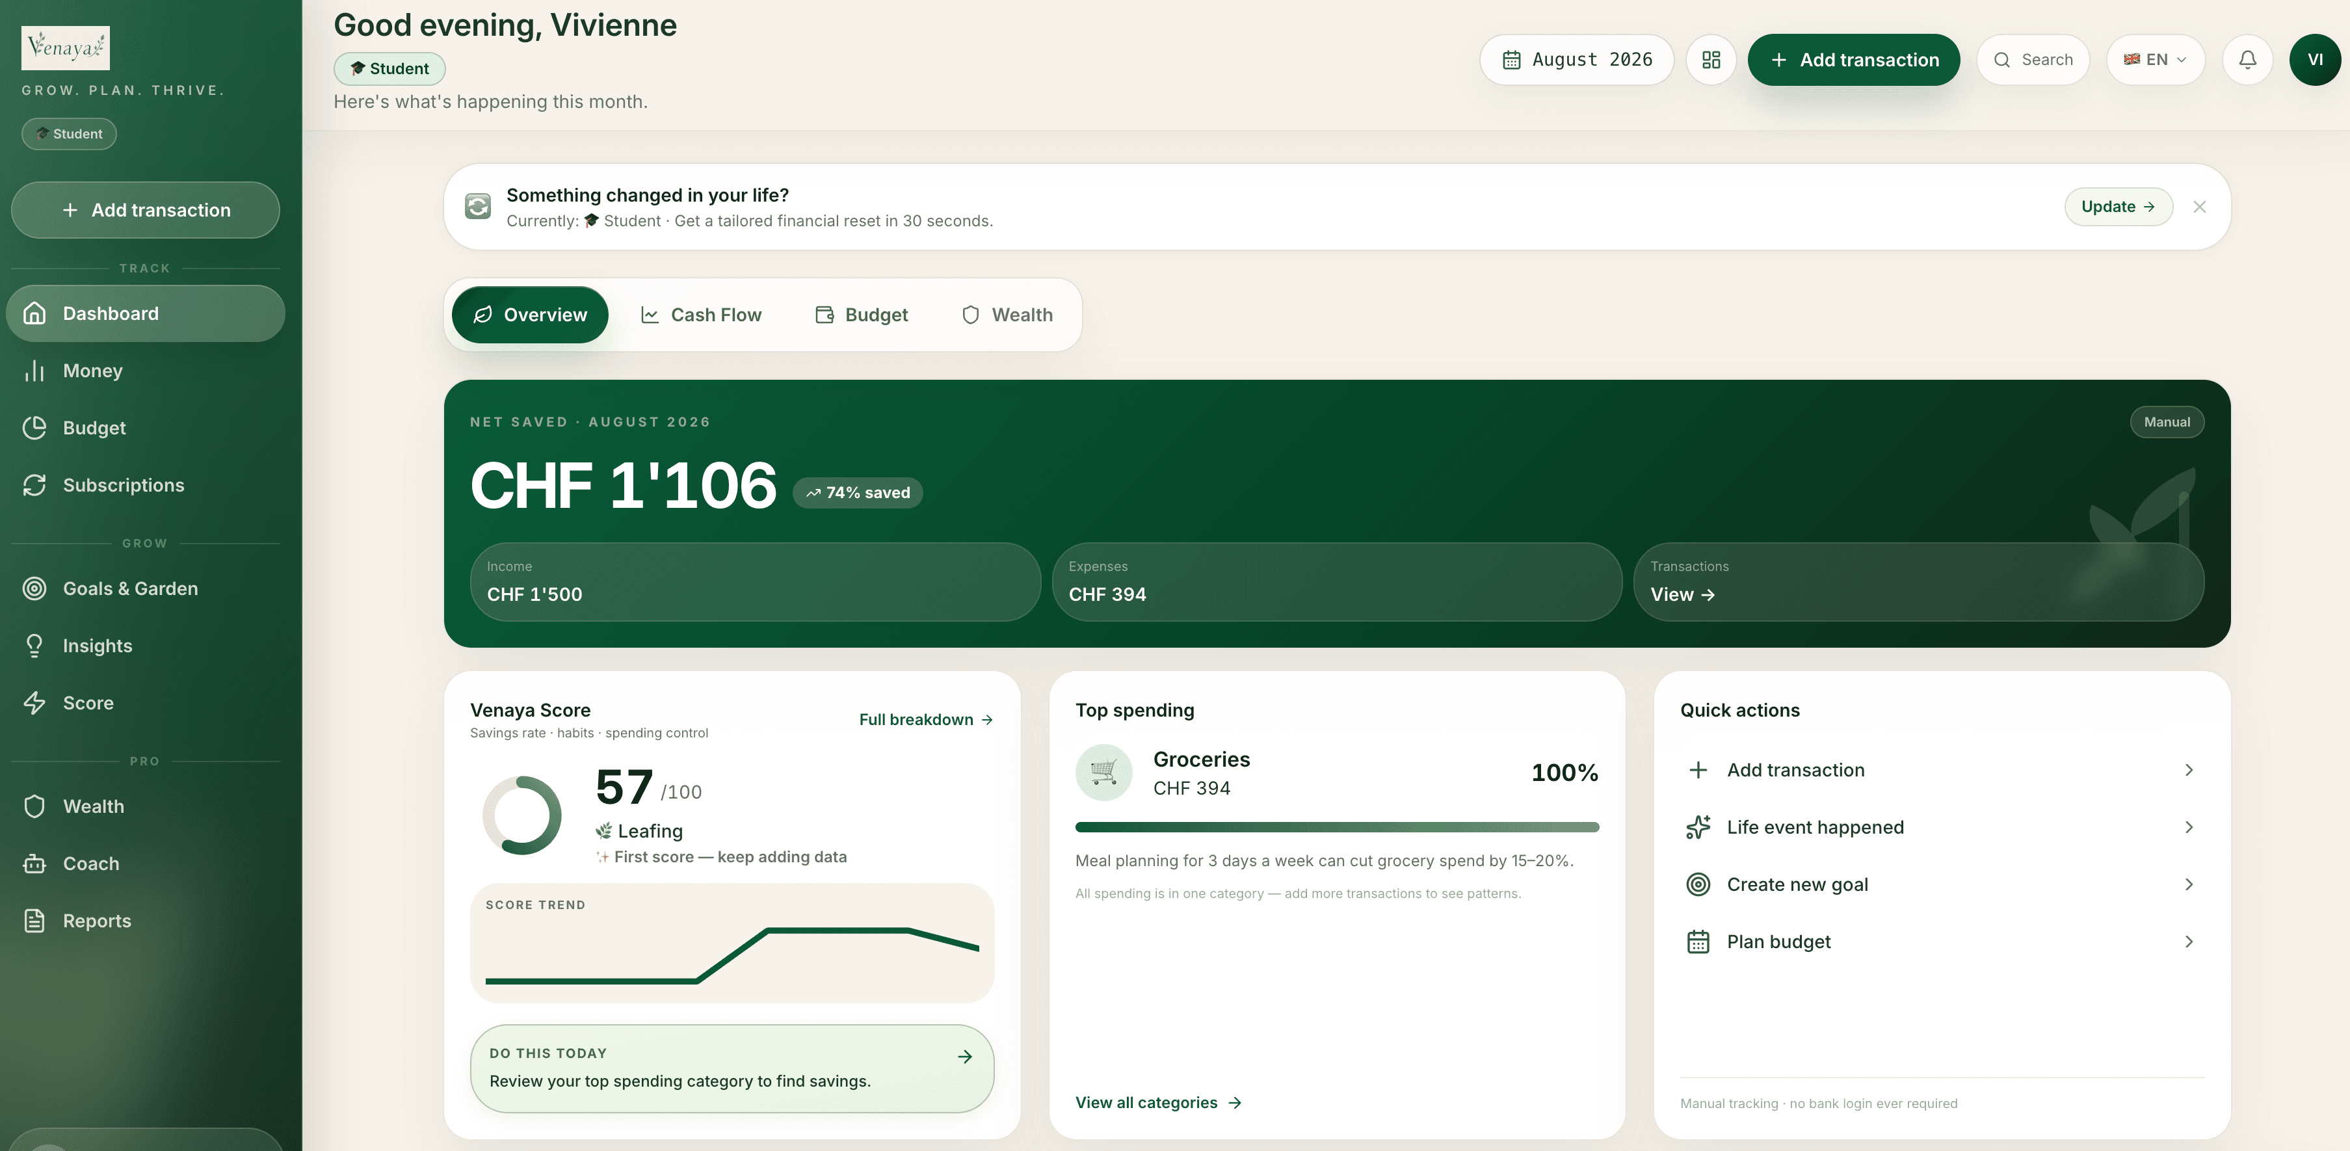Click the score ring showing 57
The image size is (2350, 1151).
tap(521, 815)
